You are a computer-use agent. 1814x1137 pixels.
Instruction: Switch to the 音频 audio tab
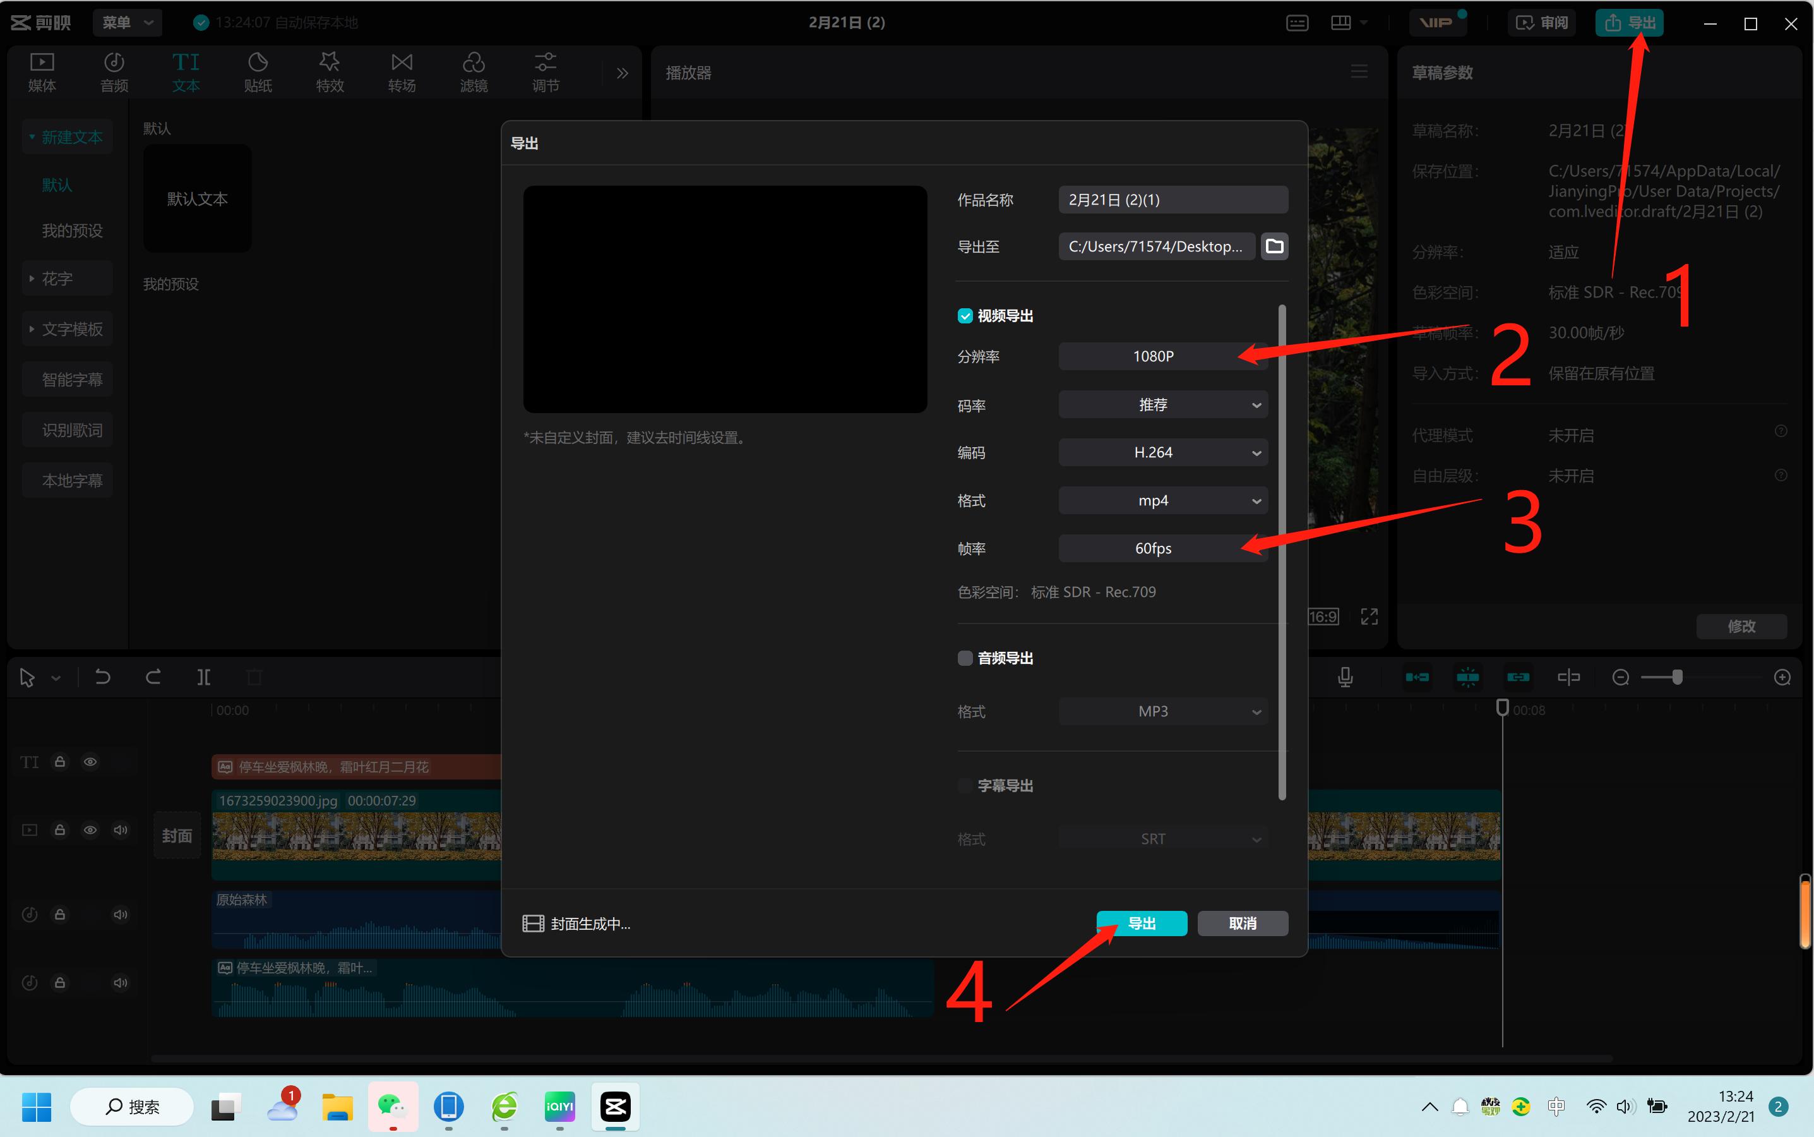point(114,72)
